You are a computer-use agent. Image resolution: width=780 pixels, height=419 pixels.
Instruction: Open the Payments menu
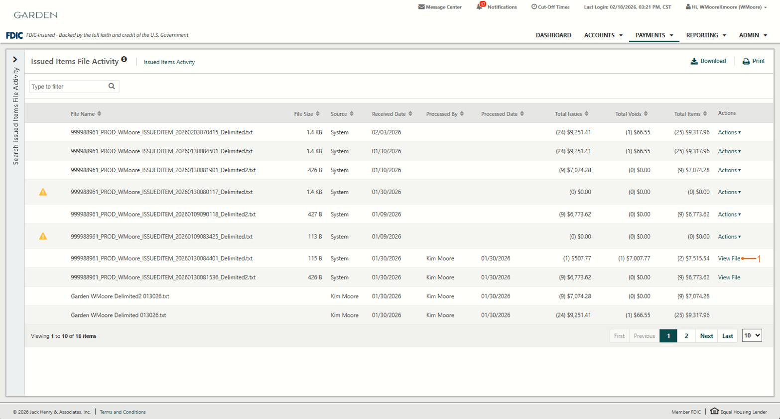(x=653, y=35)
